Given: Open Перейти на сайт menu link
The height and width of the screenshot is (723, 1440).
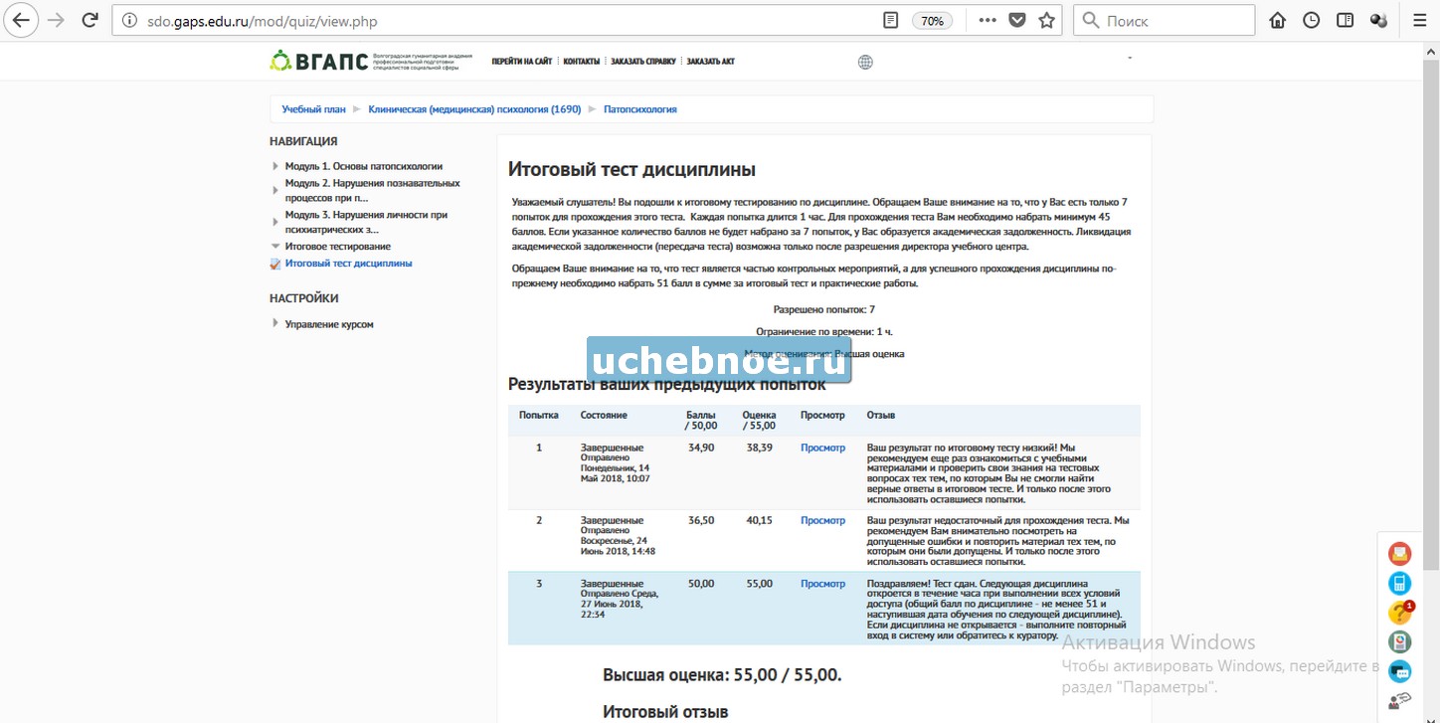Looking at the screenshot, I should [x=521, y=62].
